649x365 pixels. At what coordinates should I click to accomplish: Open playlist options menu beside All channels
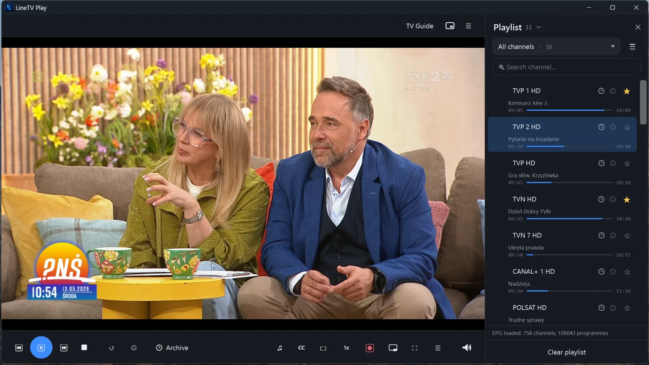pos(632,47)
